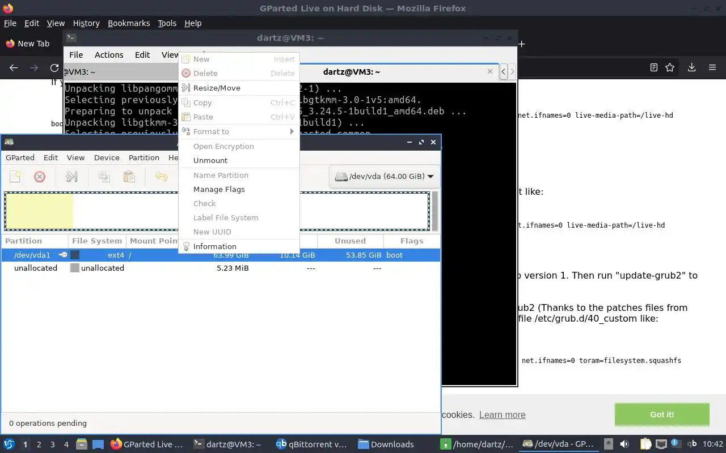Image resolution: width=726 pixels, height=453 pixels.
Task: Click the 53.85 GiB unused value for /dev/vda1
Action: click(364, 255)
